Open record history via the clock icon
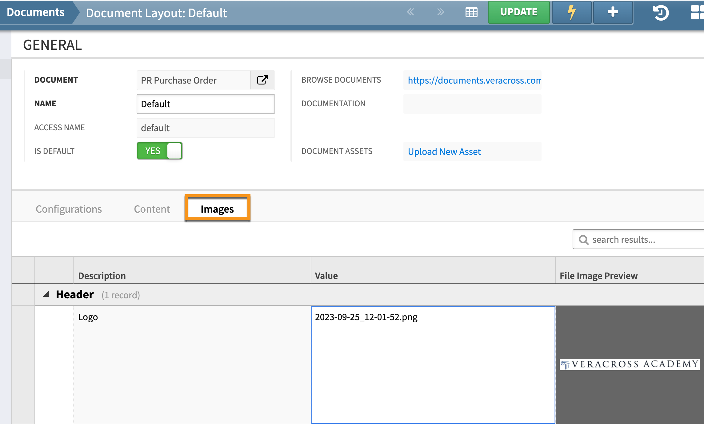 click(661, 13)
